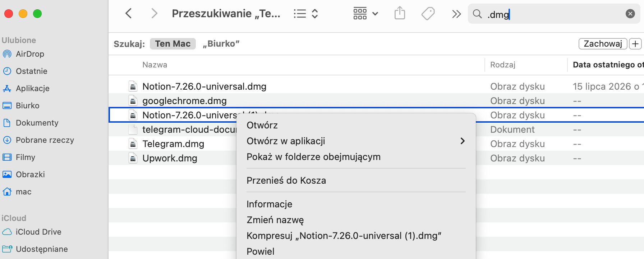This screenshot has height=259, width=644.
Task: Open Ostatnie in the sidebar
Action: (x=32, y=71)
